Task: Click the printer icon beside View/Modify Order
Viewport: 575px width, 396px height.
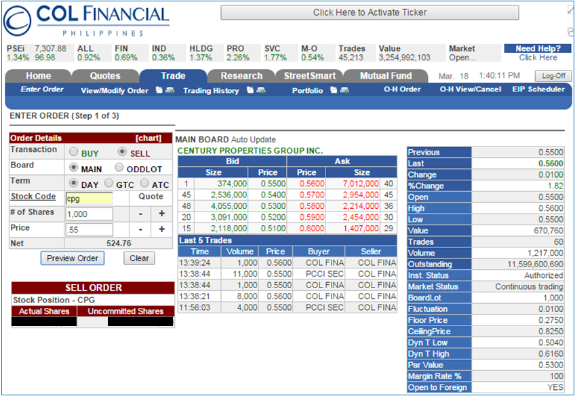Action: coord(170,90)
